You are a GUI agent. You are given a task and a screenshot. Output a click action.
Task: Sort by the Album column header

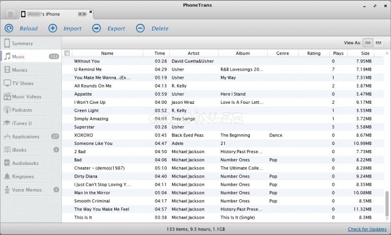point(243,53)
